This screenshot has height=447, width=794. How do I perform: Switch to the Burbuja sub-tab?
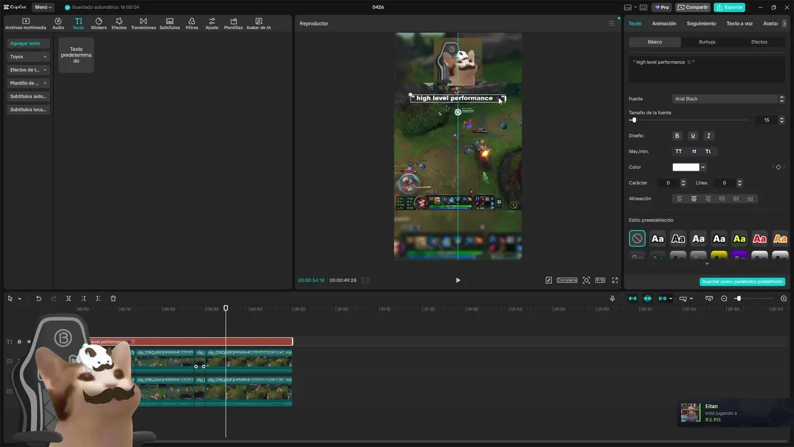coord(707,42)
